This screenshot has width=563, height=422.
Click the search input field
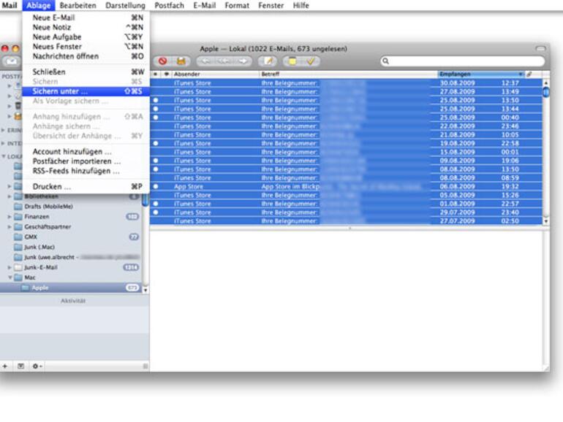[462, 61]
